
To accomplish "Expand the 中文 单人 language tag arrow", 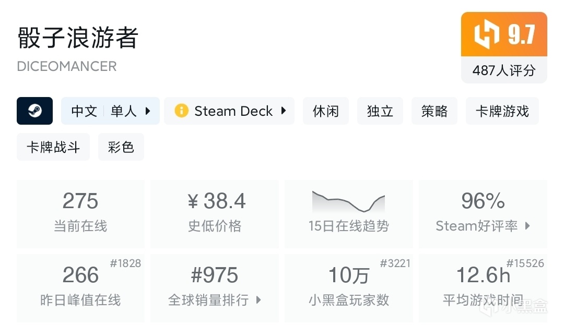I will (x=148, y=111).
